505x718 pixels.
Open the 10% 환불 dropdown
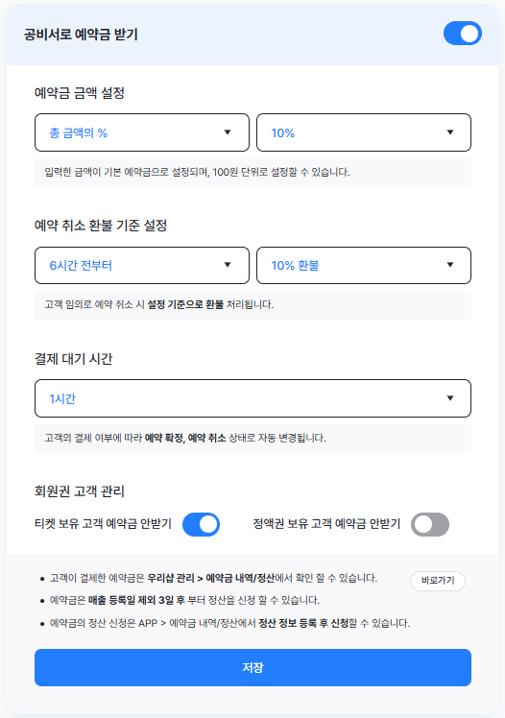(364, 265)
